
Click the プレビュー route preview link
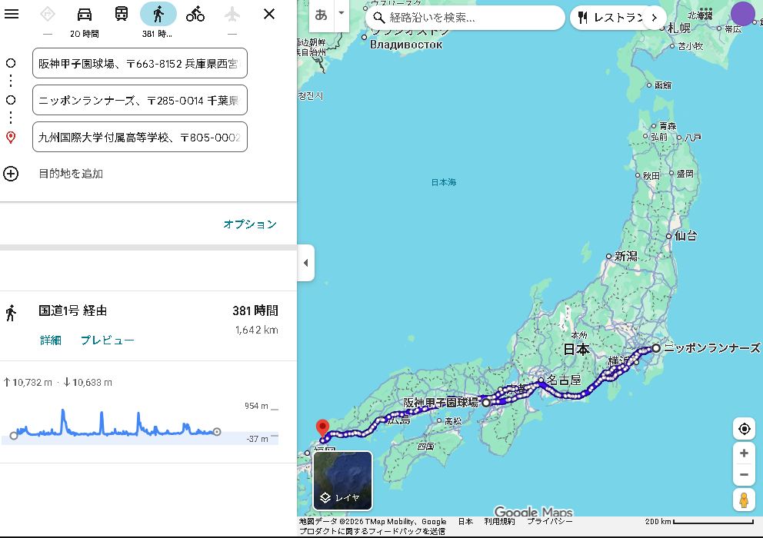tap(108, 340)
